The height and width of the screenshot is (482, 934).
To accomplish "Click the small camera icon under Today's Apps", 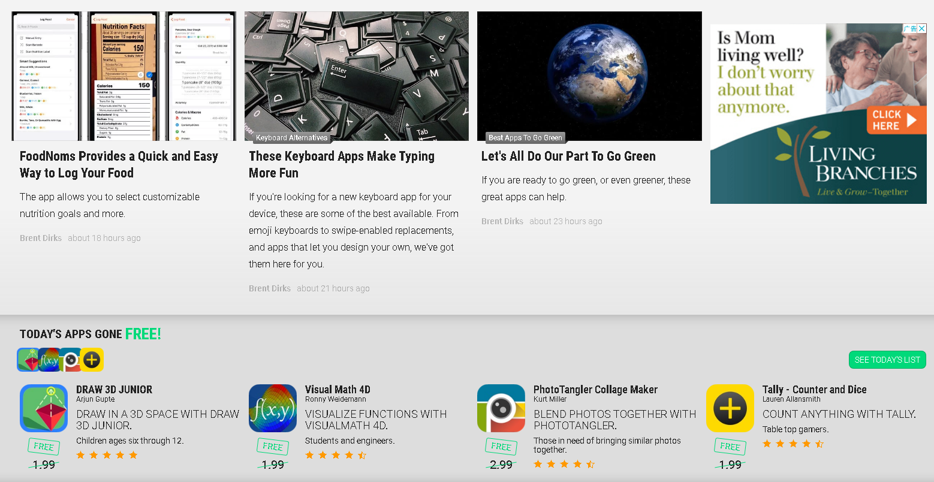I will coord(70,360).
